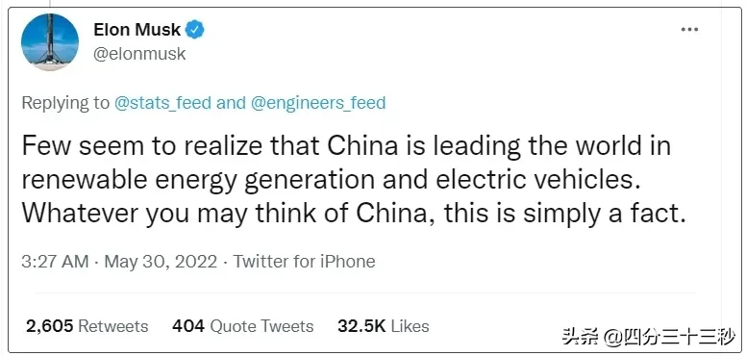Open the Elon Musk display name
The image size is (746, 356).
click(137, 30)
